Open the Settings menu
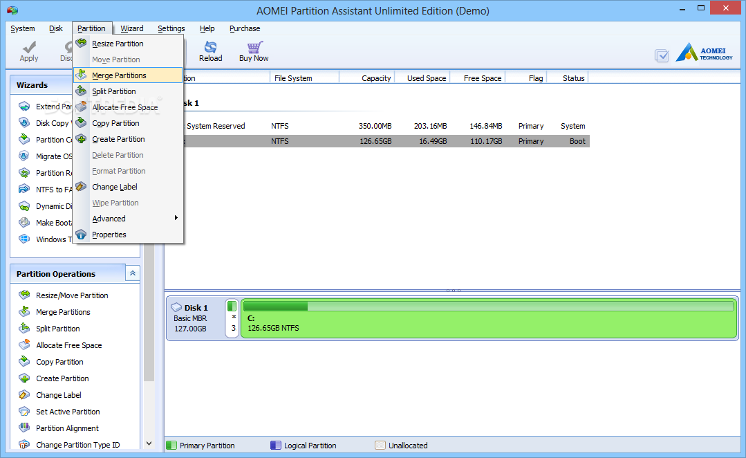746x458 pixels. (x=171, y=28)
